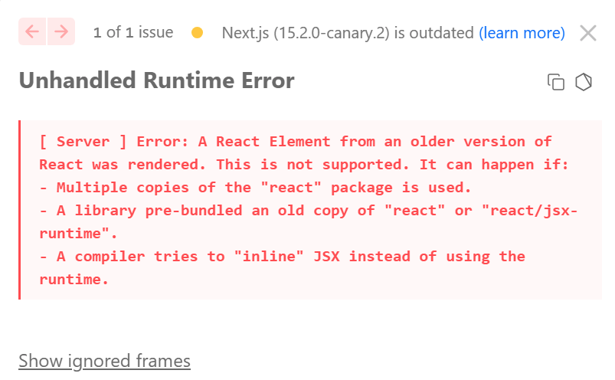The width and height of the screenshot is (615, 380).
Task: Copy the error stack trace to clipboard
Action: (556, 82)
